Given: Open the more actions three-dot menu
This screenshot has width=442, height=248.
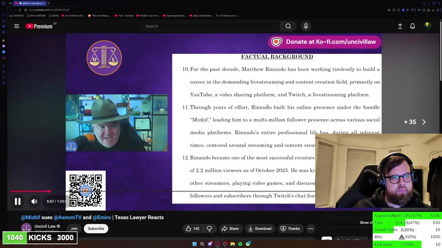Looking at the screenshot, I should click(x=310, y=229).
